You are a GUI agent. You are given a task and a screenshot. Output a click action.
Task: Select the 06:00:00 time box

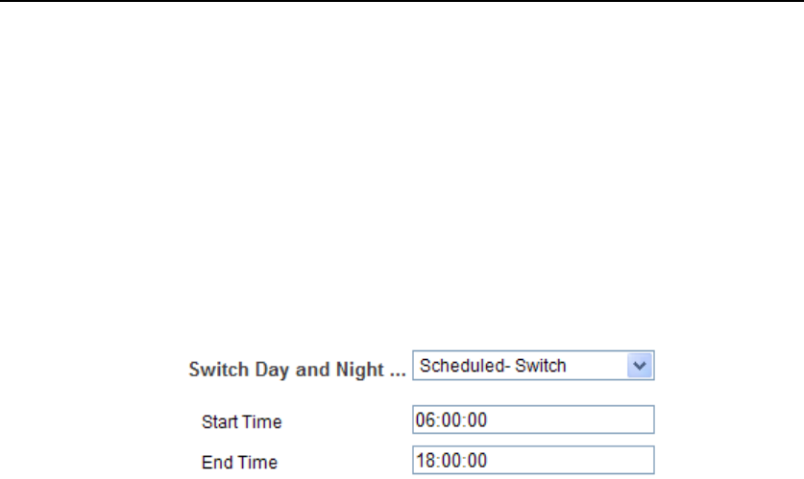[x=533, y=420]
